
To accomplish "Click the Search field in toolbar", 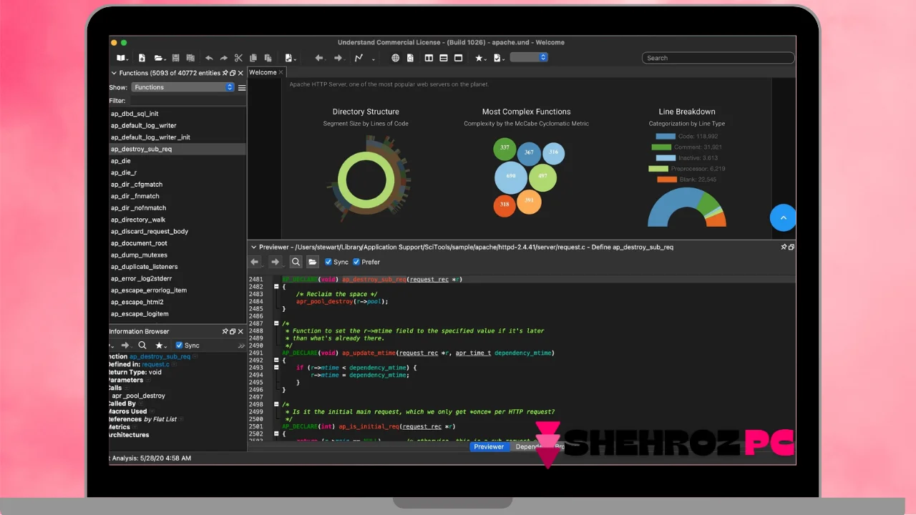I will point(718,58).
